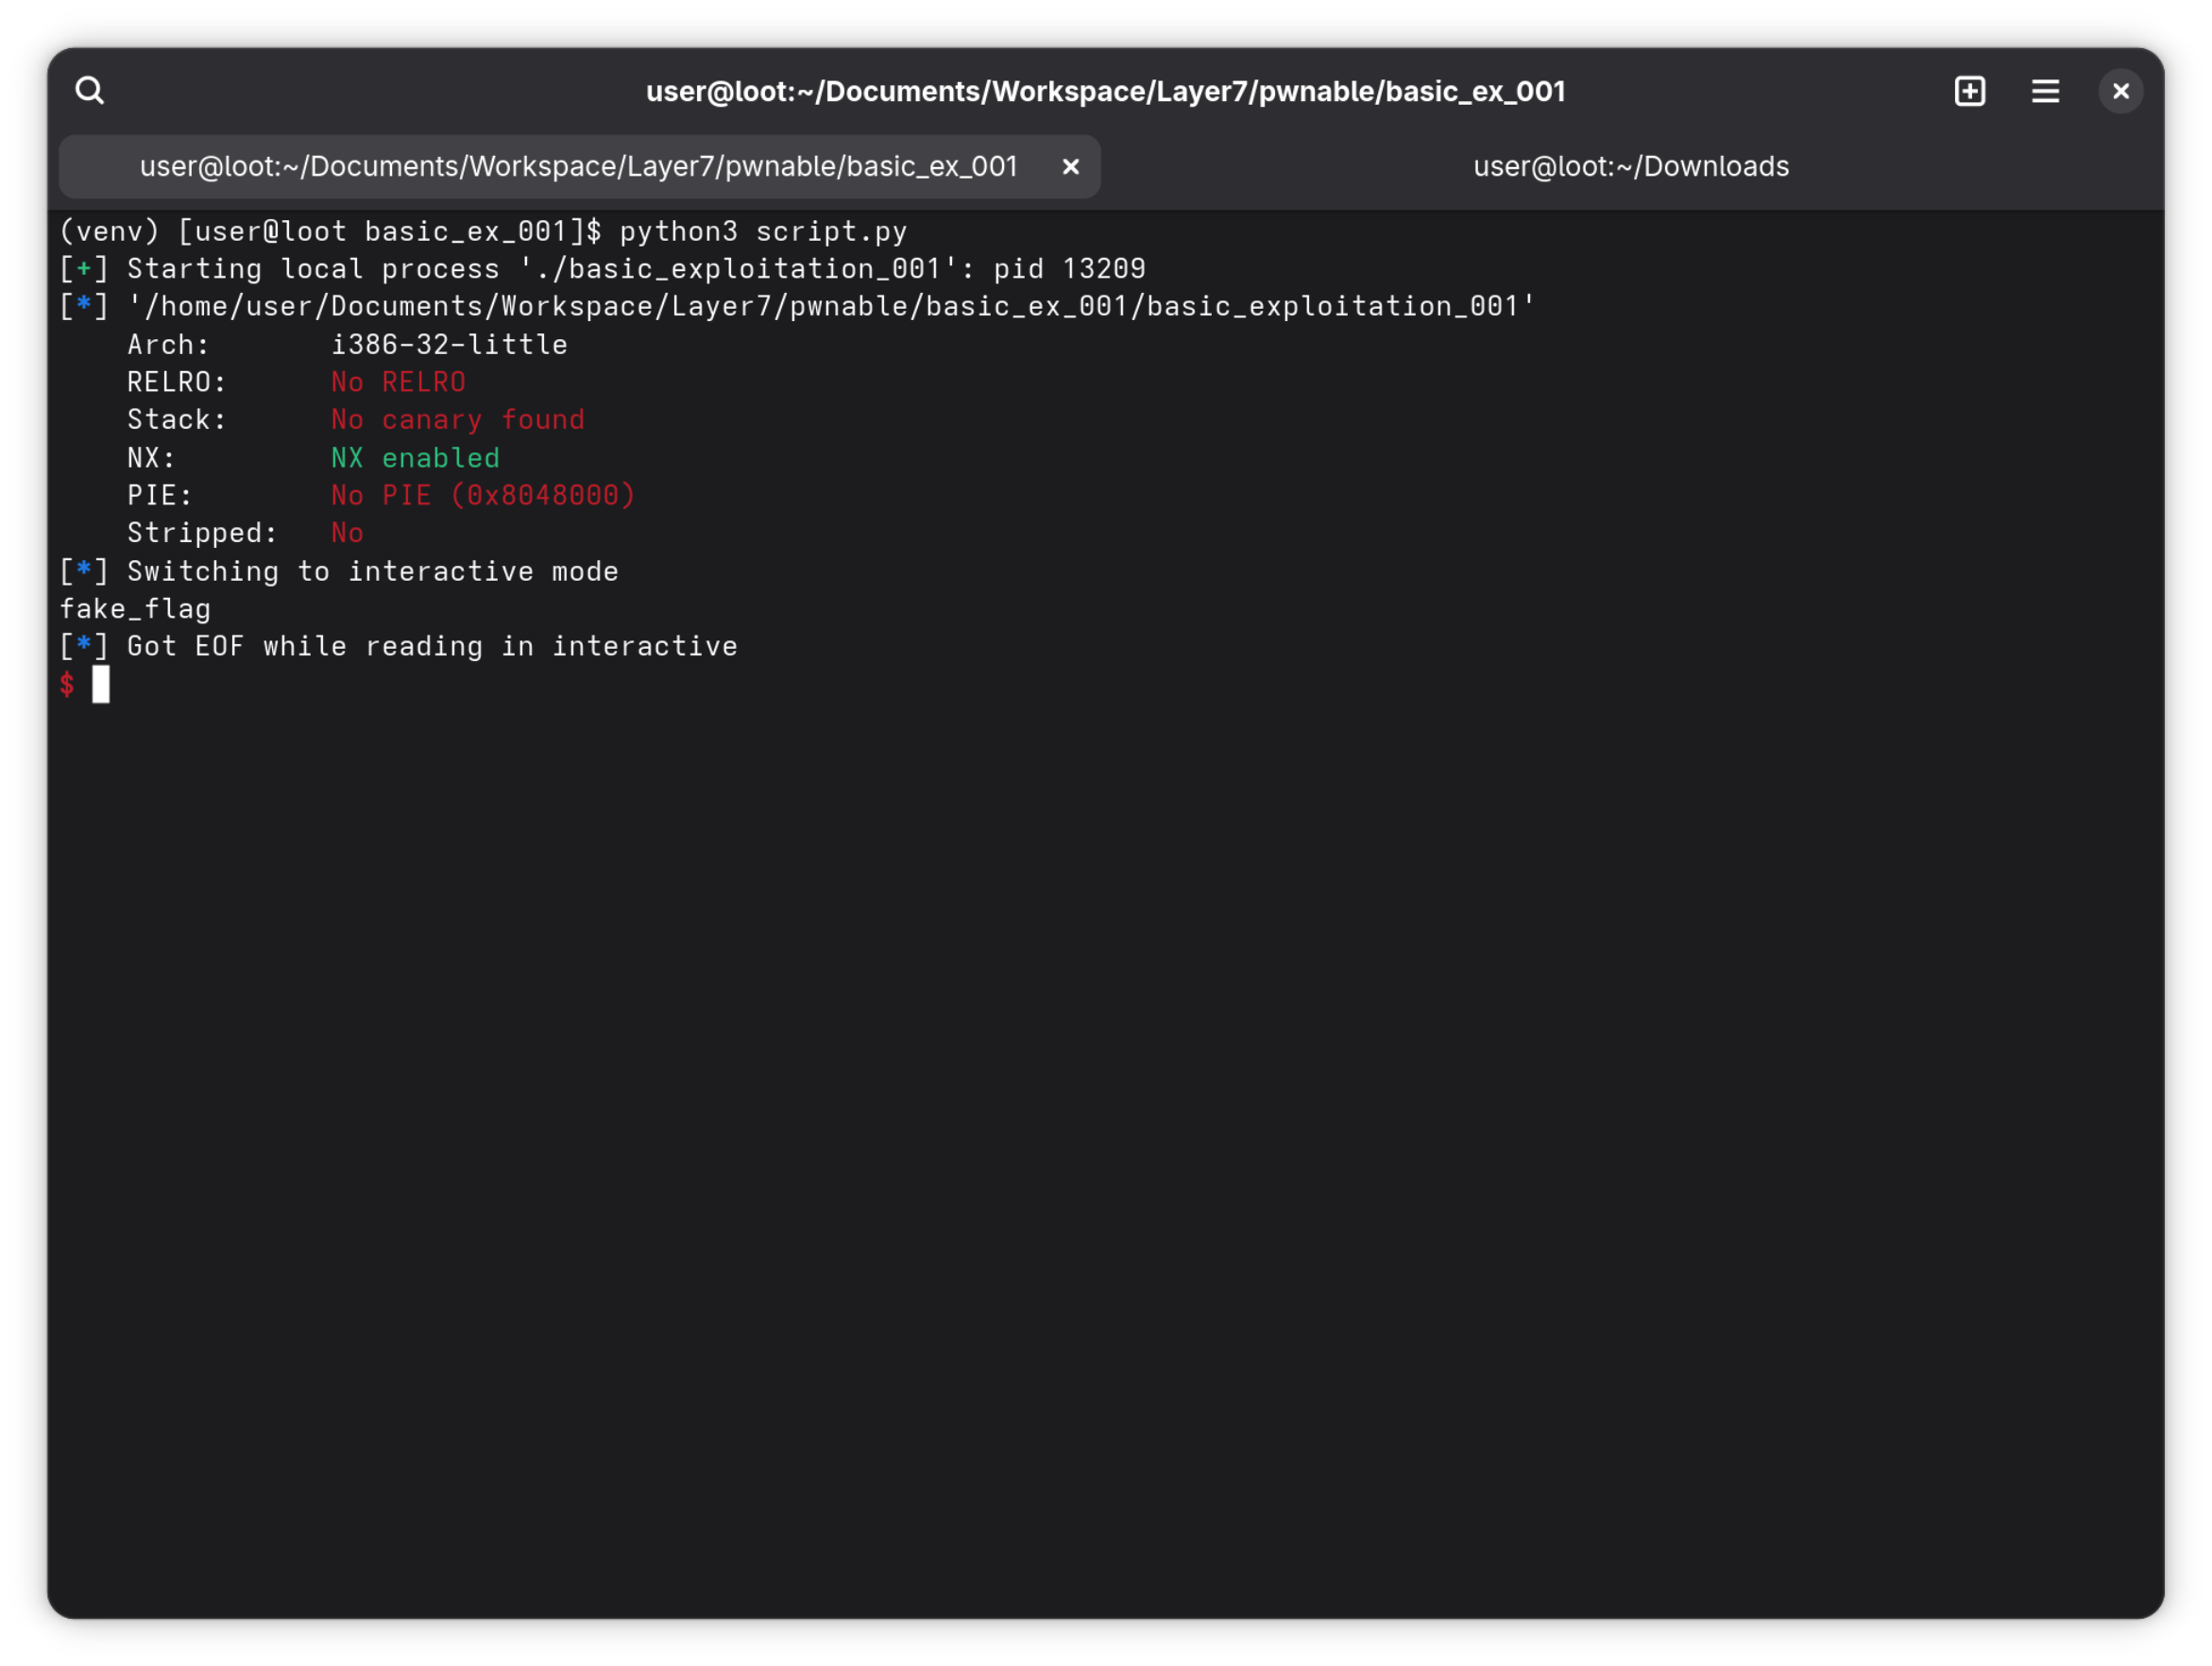The image size is (2212, 1666).
Task: Click the window title in header bar
Action: [x=1105, y=91]
